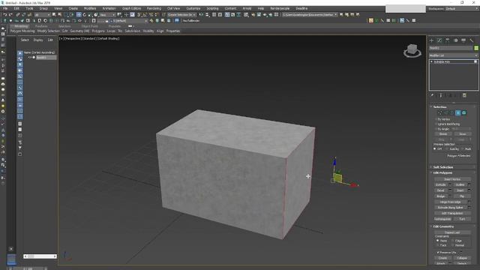The width and height of the screenshot is (480, 270).
Task: Switch to the Modeling ribbon tab
Action: click(21, 26)
